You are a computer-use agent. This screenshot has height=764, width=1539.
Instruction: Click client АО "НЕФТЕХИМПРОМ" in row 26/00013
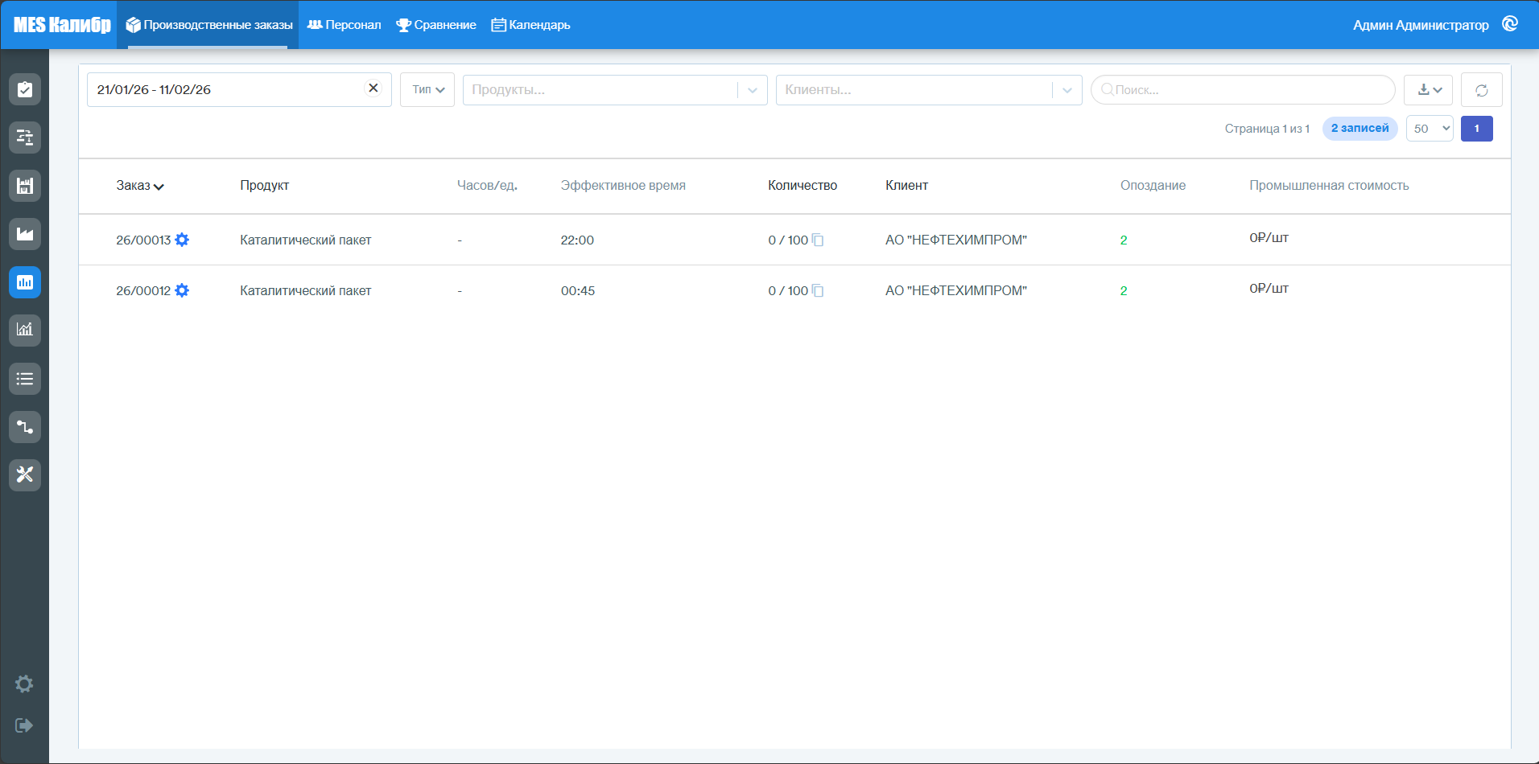coord(956,240)
